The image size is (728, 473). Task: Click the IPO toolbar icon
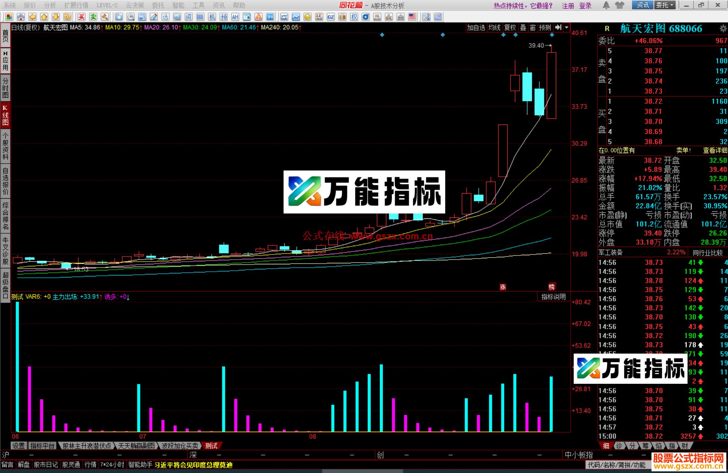pyautogui.click(x=270, y=17)
